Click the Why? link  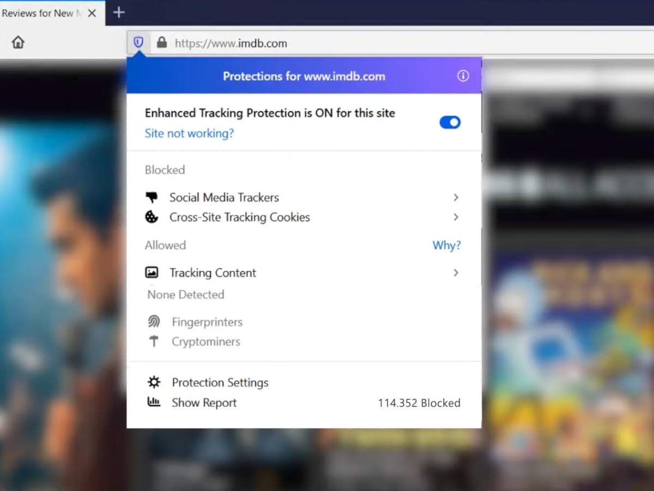(446, 245)
